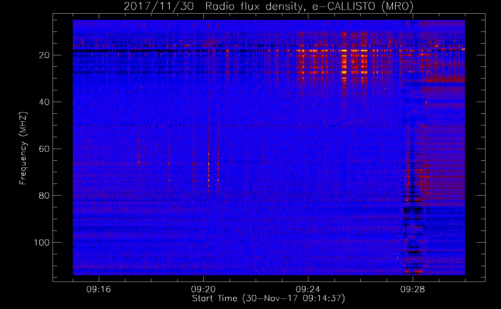Select the 'Frequency (MHZ)' y-axis label
Screen dimensions: 501x309
[x=23, y=148]
